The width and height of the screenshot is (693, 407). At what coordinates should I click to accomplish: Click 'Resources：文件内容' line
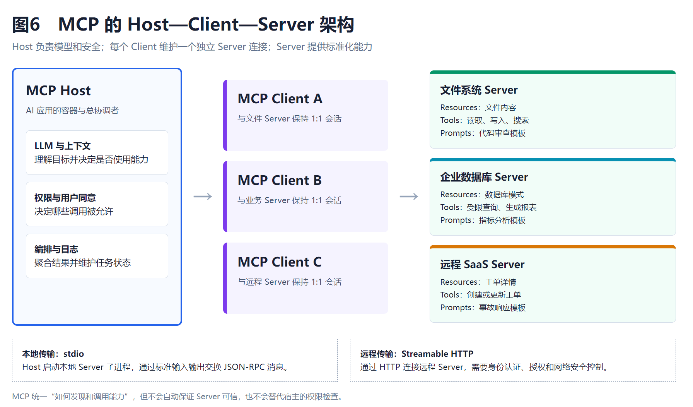pyautogui.click(x=478, y=108)
